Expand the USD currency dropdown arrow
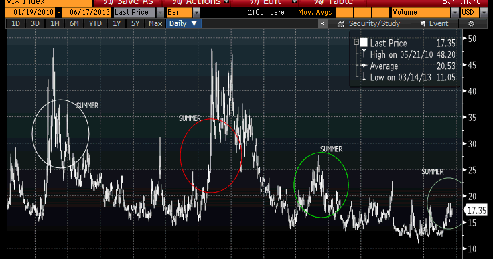 click(x=484, y=13)
